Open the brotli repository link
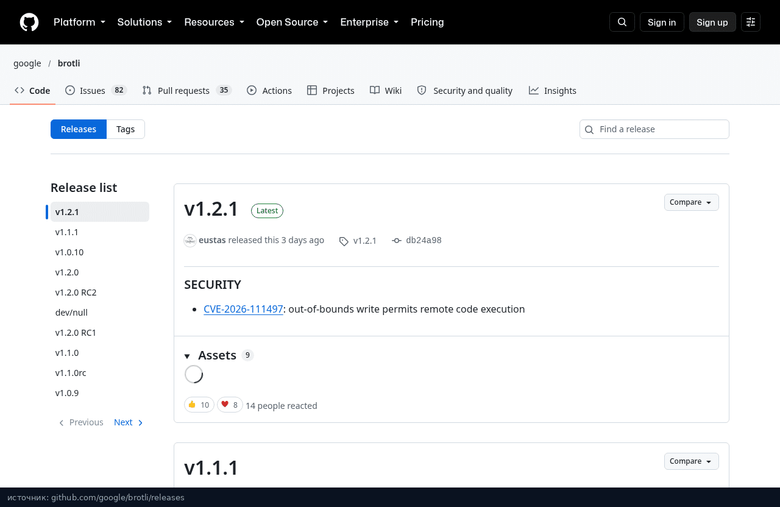Viewport: 780px width, 507px height. (x=69, y=63)
